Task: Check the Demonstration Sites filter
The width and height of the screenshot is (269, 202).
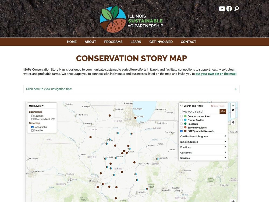Action: click(182, 116)
